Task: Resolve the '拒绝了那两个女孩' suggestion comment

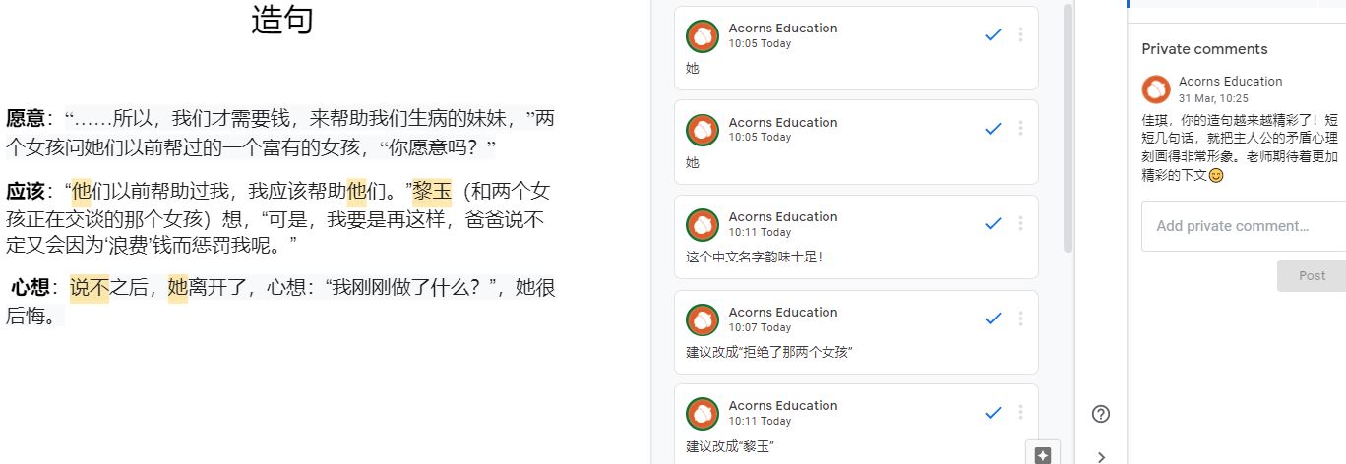Action: click(993, 318)
